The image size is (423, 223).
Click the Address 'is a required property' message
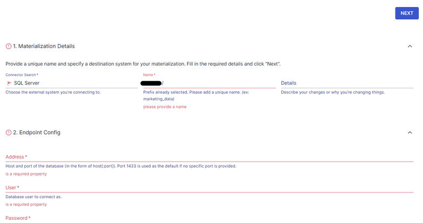tap(26, 174)
